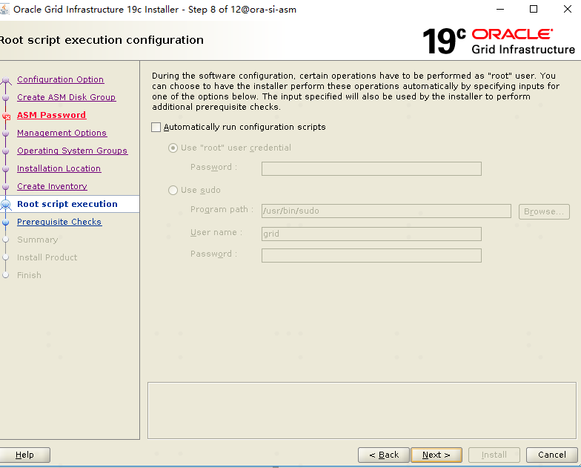This screenshot has height=468, width=581.
Task: Click the message output pane
Action: click(362, 411)
